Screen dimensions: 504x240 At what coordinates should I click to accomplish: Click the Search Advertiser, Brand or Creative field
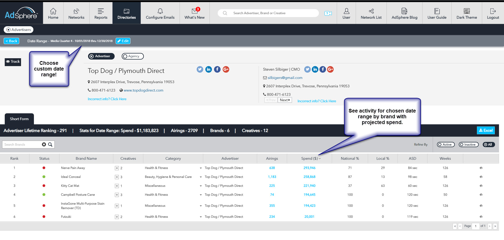click(x=268, y=13)
